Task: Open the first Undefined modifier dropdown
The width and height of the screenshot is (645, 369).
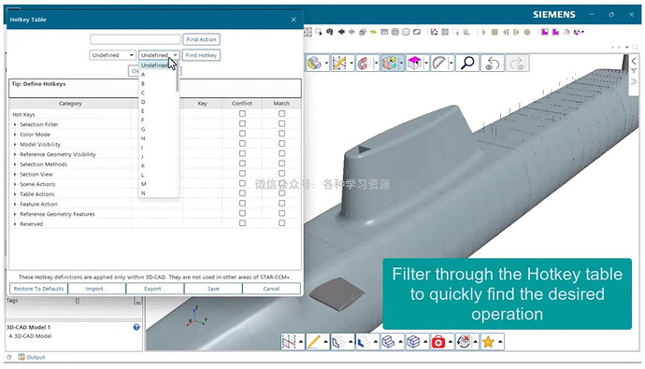Action: point(112,55)
